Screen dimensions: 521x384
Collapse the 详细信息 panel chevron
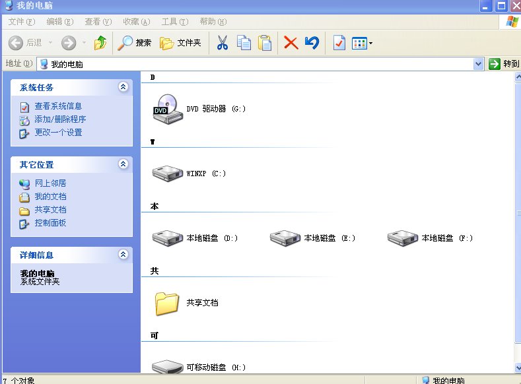123,255
